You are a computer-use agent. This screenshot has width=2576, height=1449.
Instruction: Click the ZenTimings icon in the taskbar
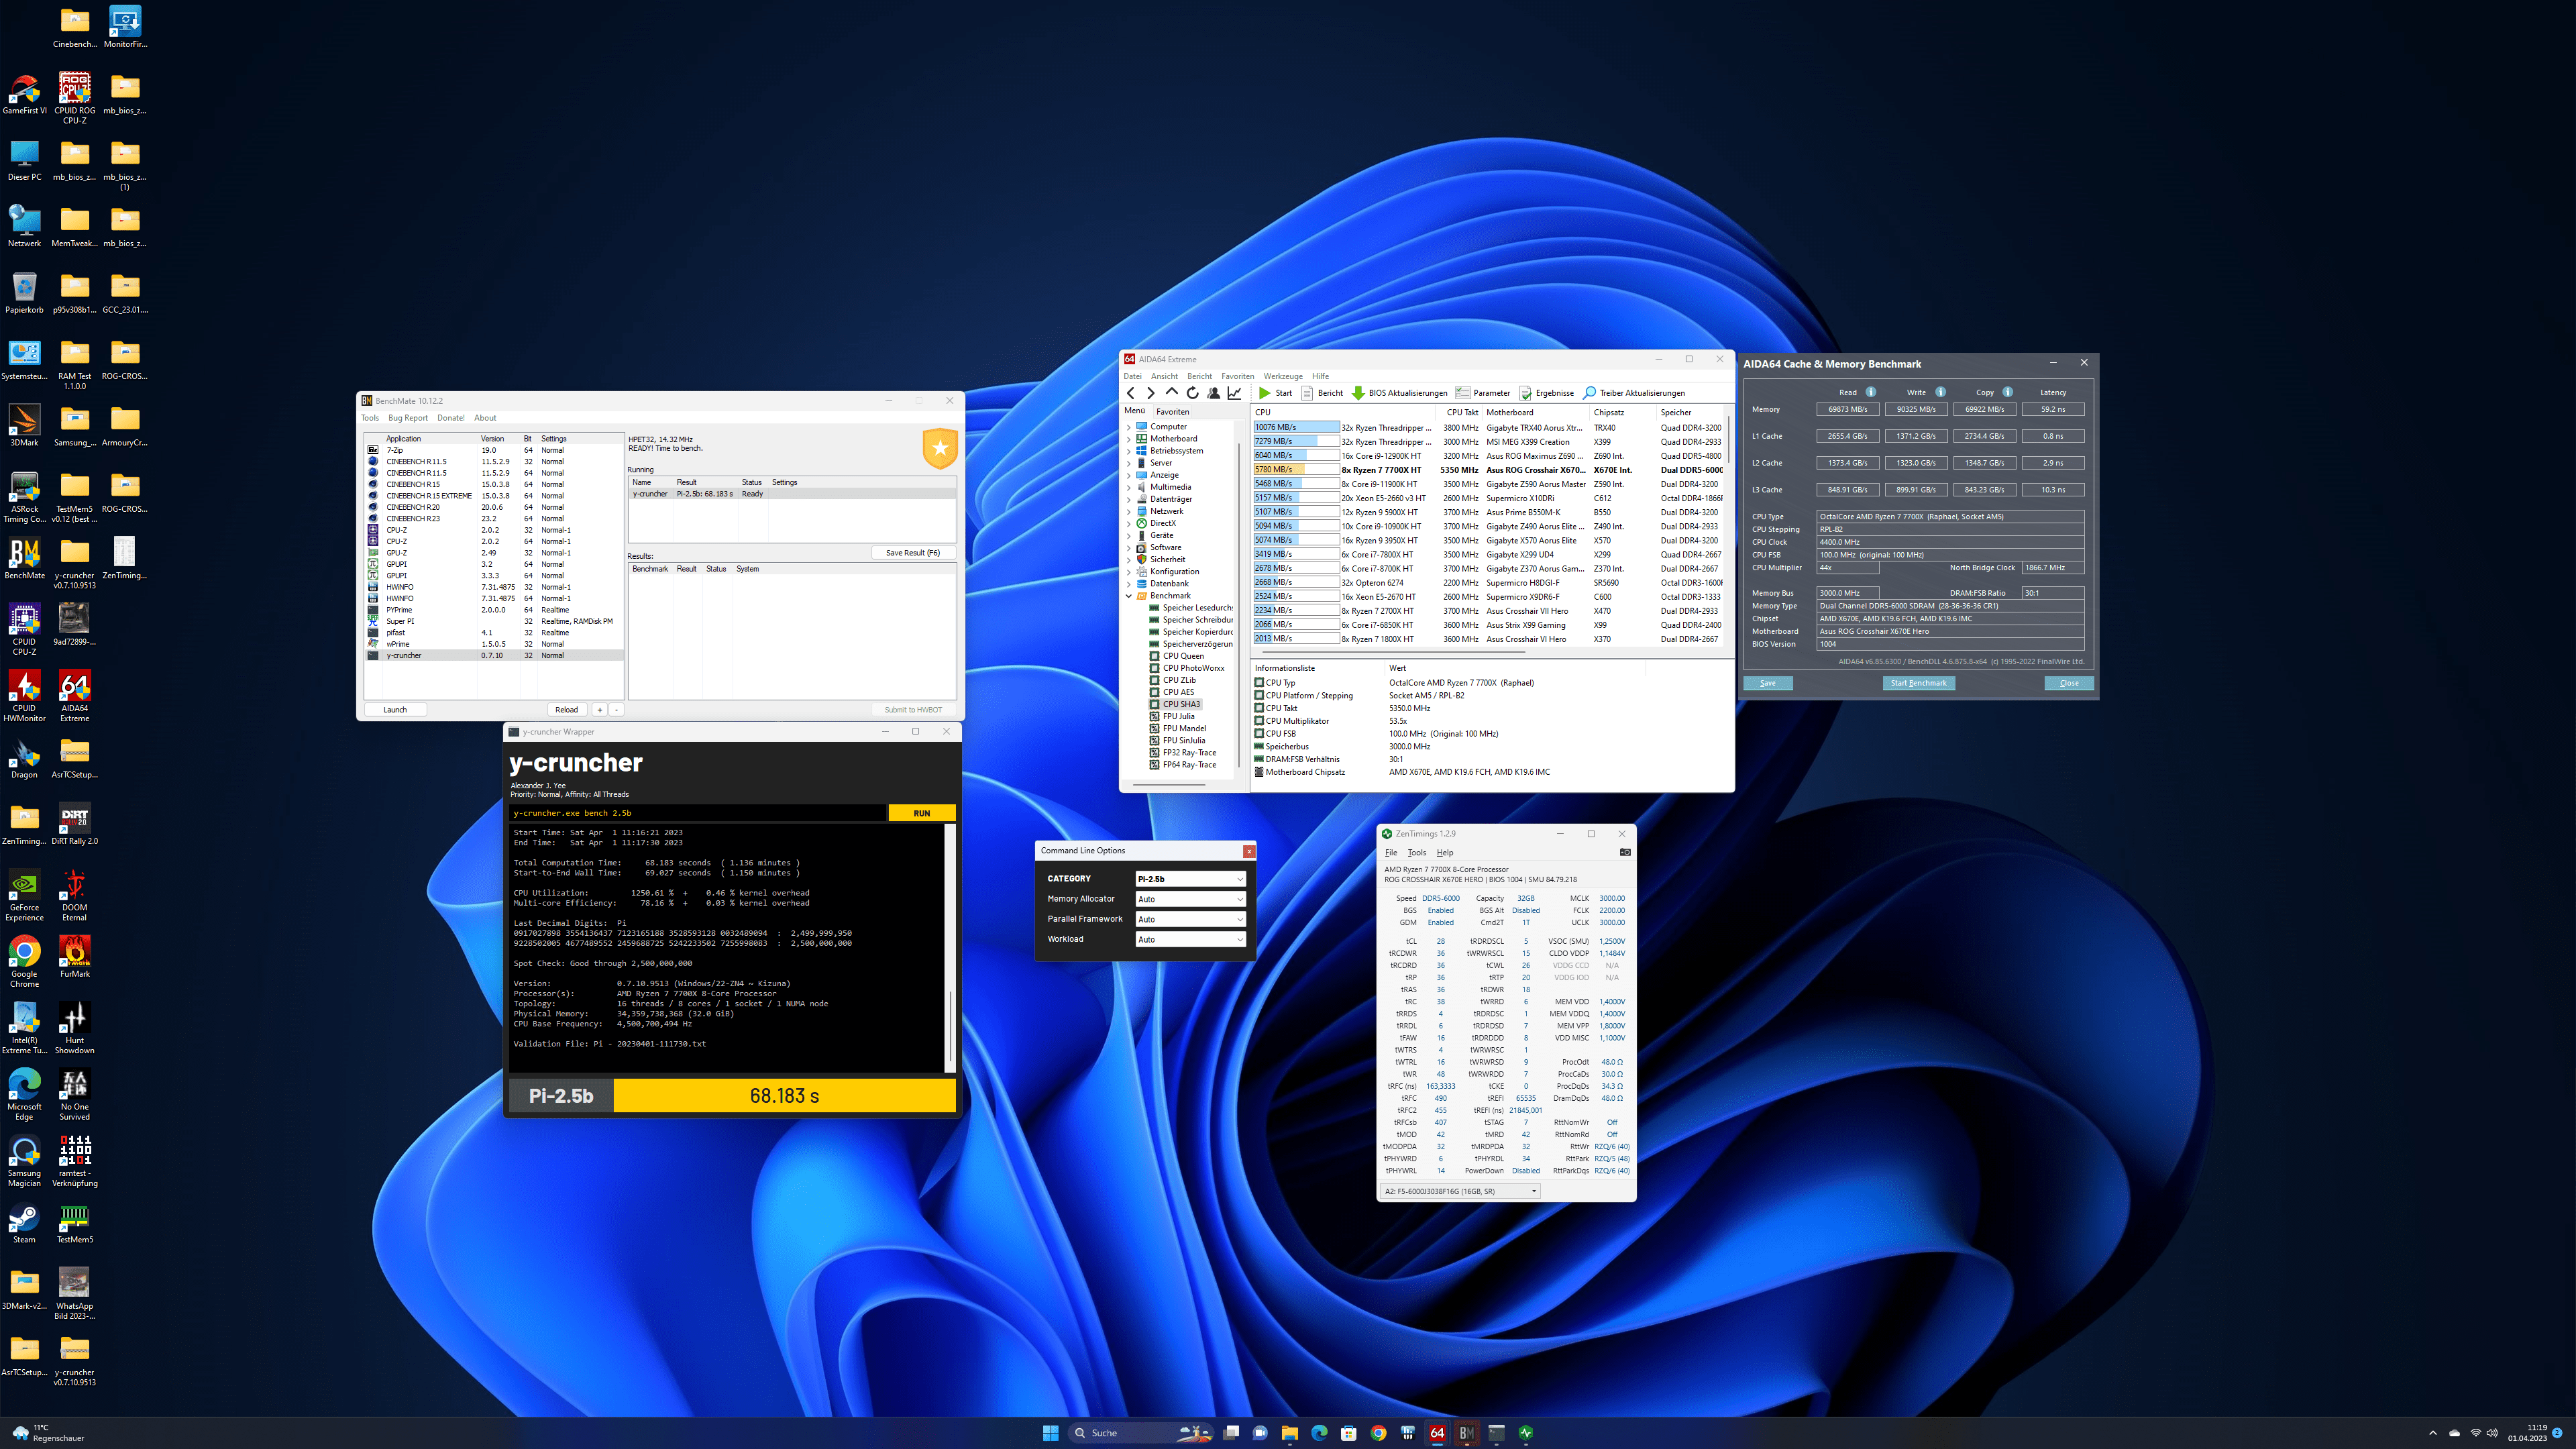(1526, 1433)
